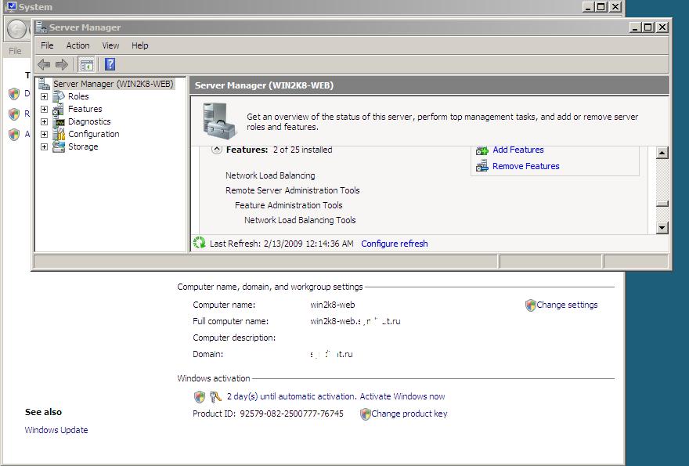
Task: Select Features in the console tree
Action: (x=85, y=109)
